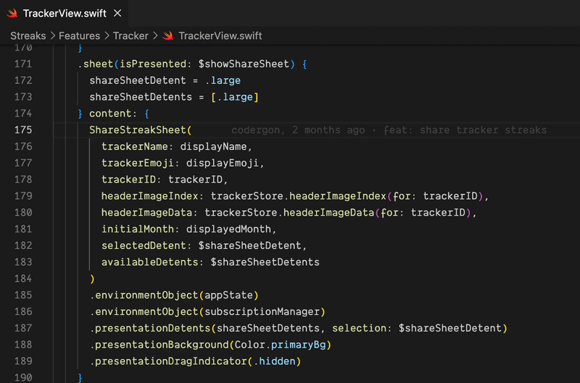Image resolution: width=580 pixels, height=383 pixels.
Task: Click $showShareSheet binding
Action: (x=244, y=64)
